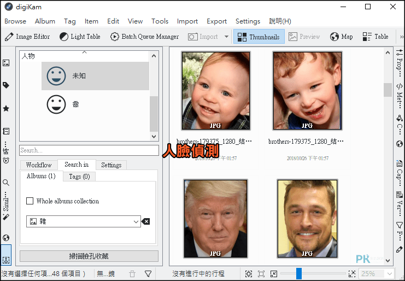Clear album selection with the X button
This screenshot has width=405, height=281.
coord(146,221)
